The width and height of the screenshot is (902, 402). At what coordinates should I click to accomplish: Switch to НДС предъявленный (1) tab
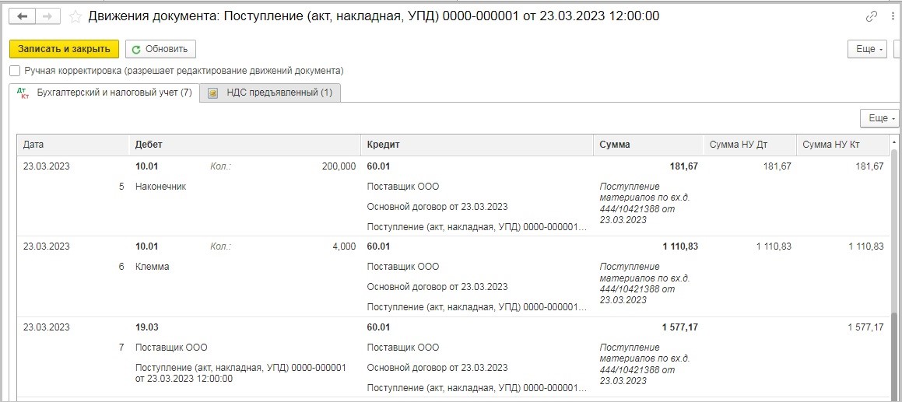[x=270, y=93]
